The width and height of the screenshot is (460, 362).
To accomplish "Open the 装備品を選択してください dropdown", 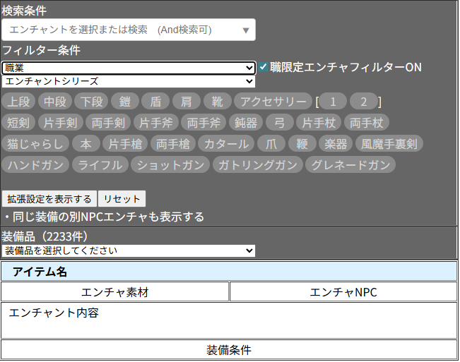I will [x=128, y=251].
